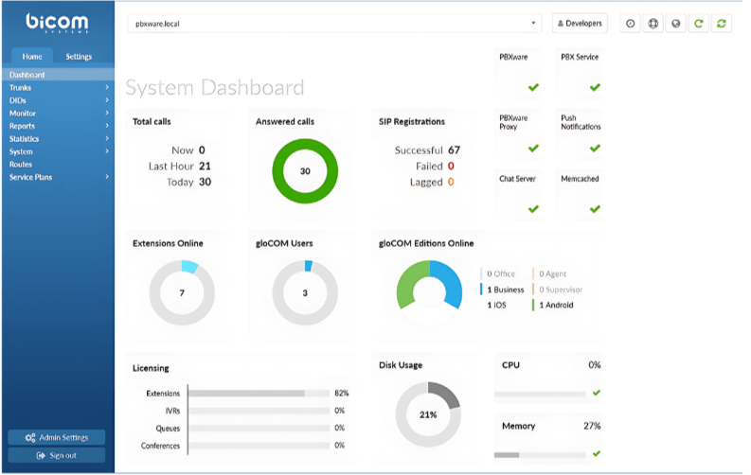Click the Memcached status checkmark
This screenshot has height=475, width=751.
pyautogui.click(x=595, y=208)
